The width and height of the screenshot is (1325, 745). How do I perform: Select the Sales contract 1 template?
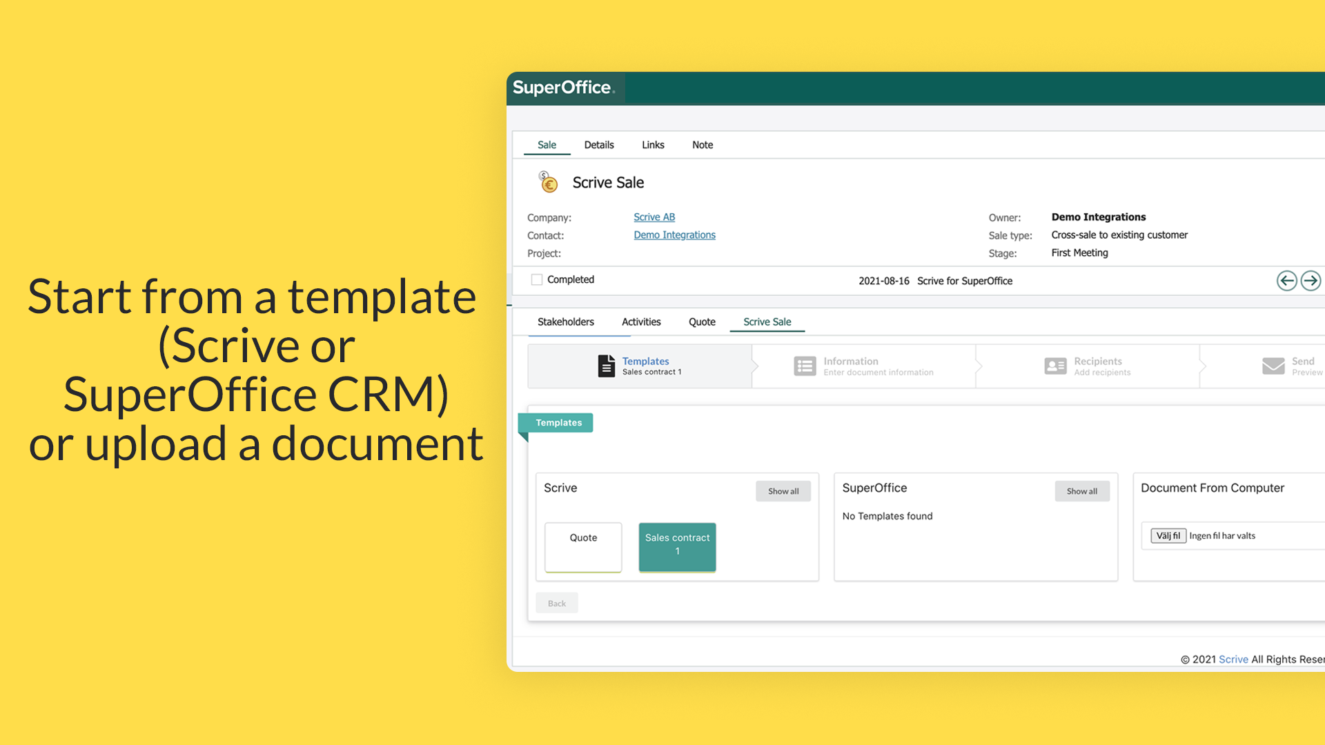(x=677, y=547)
